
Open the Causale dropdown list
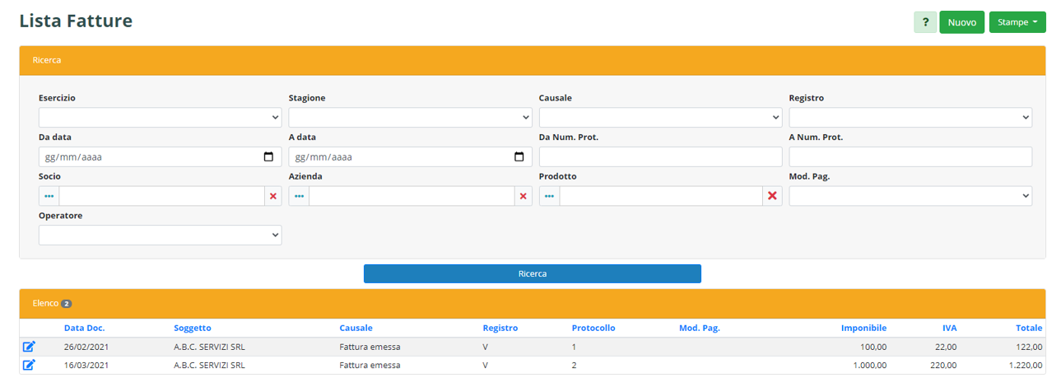[x=660, y=118]
